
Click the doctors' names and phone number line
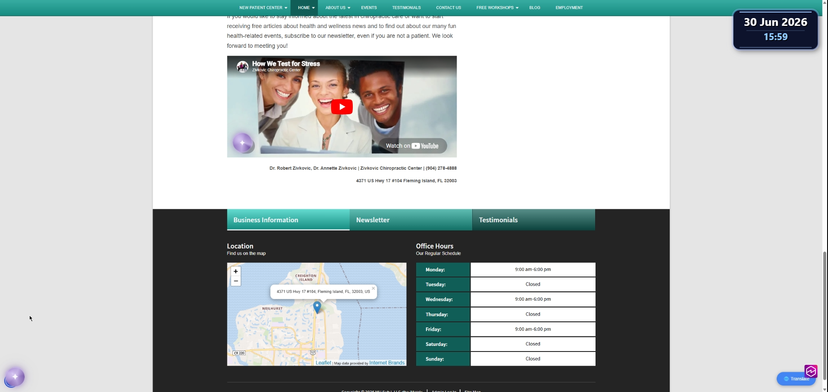pyautogui.click(x=363, y=168)
